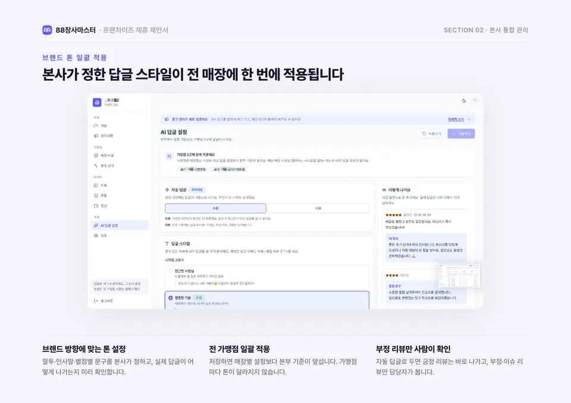Open 주문 in the sidebar
Screen dimensions: 571x403
[x=120, y=196]
